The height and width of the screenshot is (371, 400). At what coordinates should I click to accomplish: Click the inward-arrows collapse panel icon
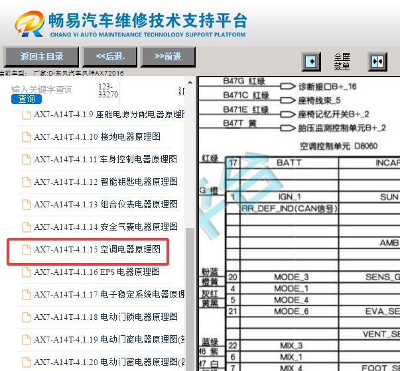(377, 62)
